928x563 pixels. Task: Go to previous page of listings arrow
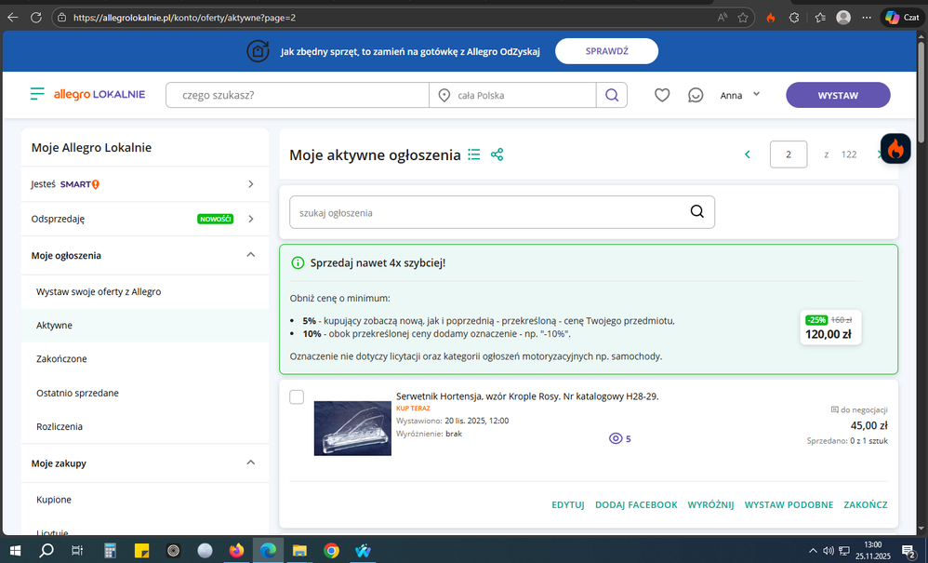pyautogui.click(x=748, y=154)
